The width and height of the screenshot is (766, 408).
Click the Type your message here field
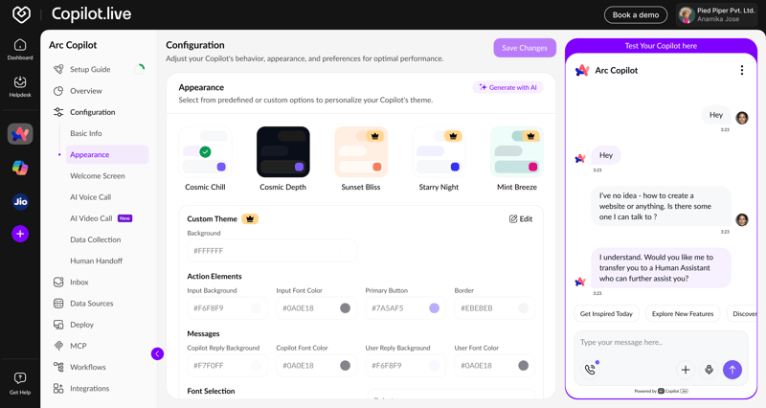tap(661, 343)
